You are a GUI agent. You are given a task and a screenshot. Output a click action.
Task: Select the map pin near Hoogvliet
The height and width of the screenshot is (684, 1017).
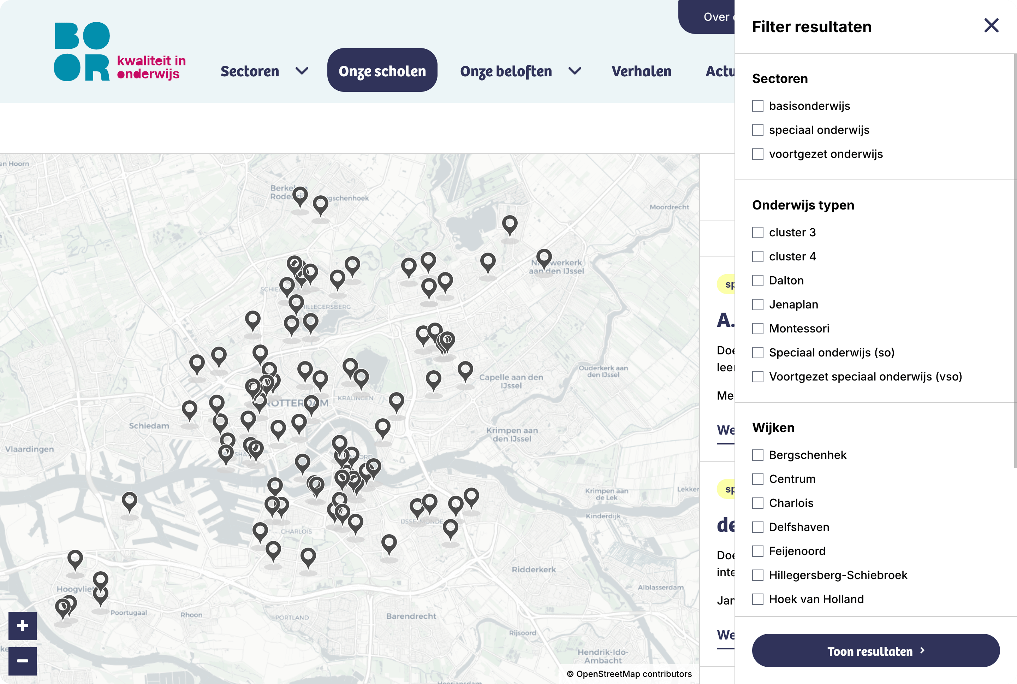tap(76, 558)
